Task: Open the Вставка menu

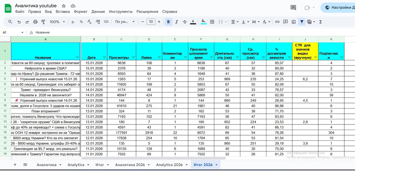Action: pos(63,12)
